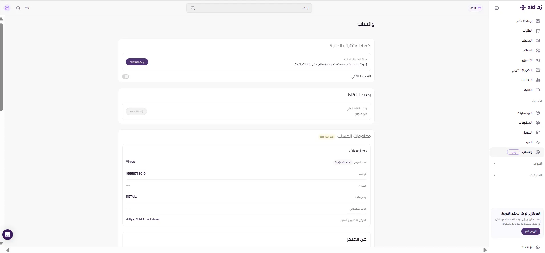
Task: Click horizontal scrollbar left arrow
Action: click(x=8, y=250)
